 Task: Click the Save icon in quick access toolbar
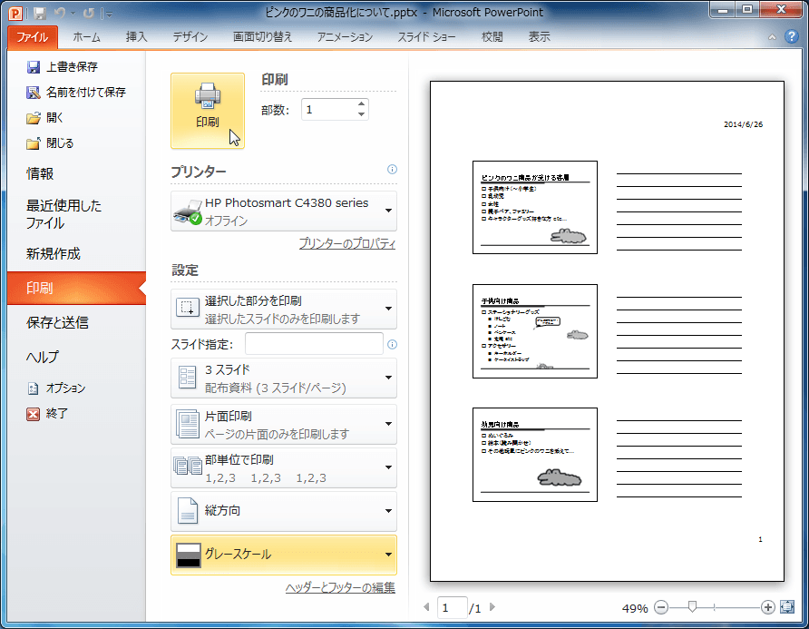[x=40, y=14]
